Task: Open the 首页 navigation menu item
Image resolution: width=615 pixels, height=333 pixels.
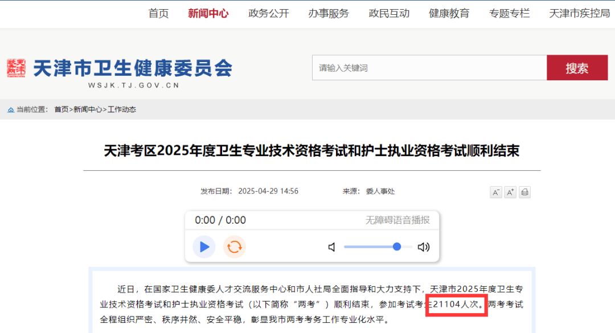Action: pyautogui.click(x=158, y=13)
